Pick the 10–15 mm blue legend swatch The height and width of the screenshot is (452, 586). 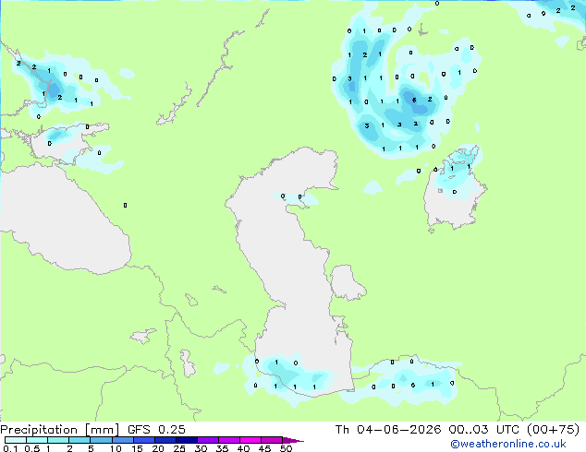tap(122, 440)
